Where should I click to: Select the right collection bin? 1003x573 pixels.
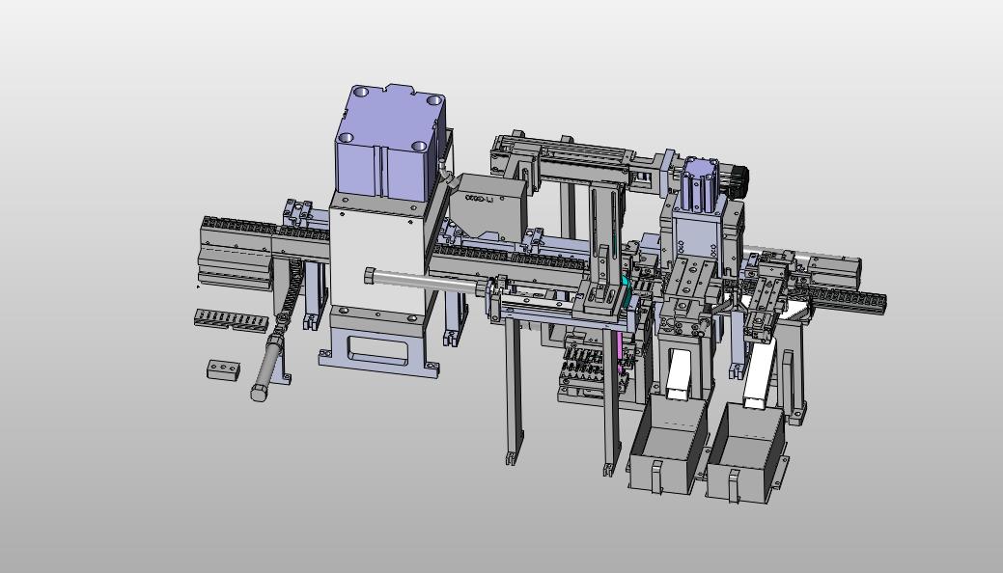point(746,454)
